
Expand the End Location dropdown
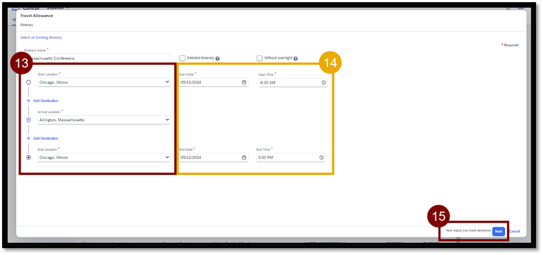(x=167, y=158)
